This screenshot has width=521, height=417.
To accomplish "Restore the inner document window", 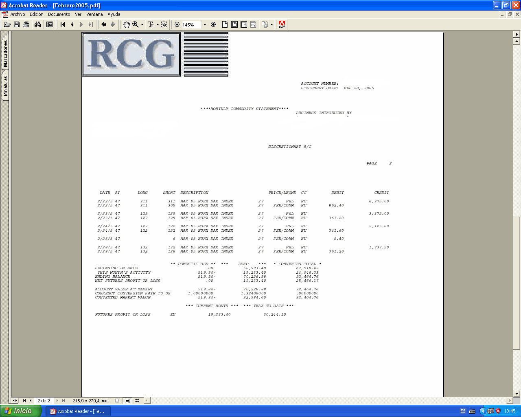I will [510, 14].
